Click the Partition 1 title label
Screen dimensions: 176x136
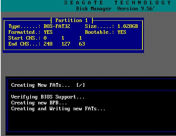coord(72,20)
